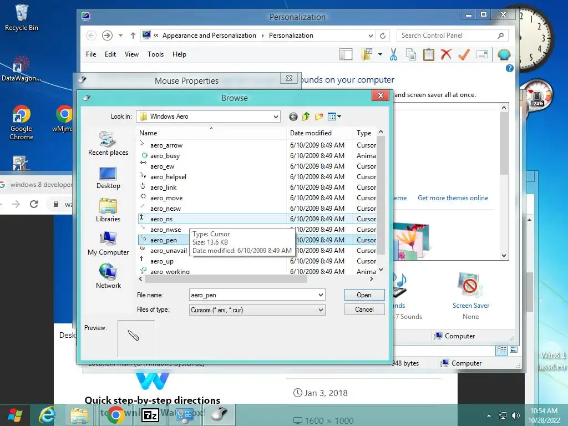
Task: Select Recent places in Browse sidebar
Action: pos(108,144)
